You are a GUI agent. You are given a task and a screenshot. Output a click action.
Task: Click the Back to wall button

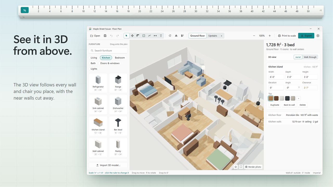(289, 105)
